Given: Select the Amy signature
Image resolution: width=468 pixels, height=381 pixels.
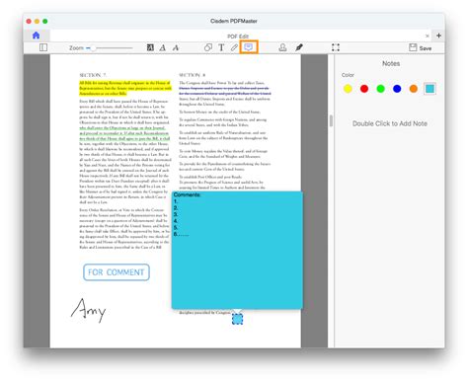Looking at the screenshot, I should pos(89,310).
